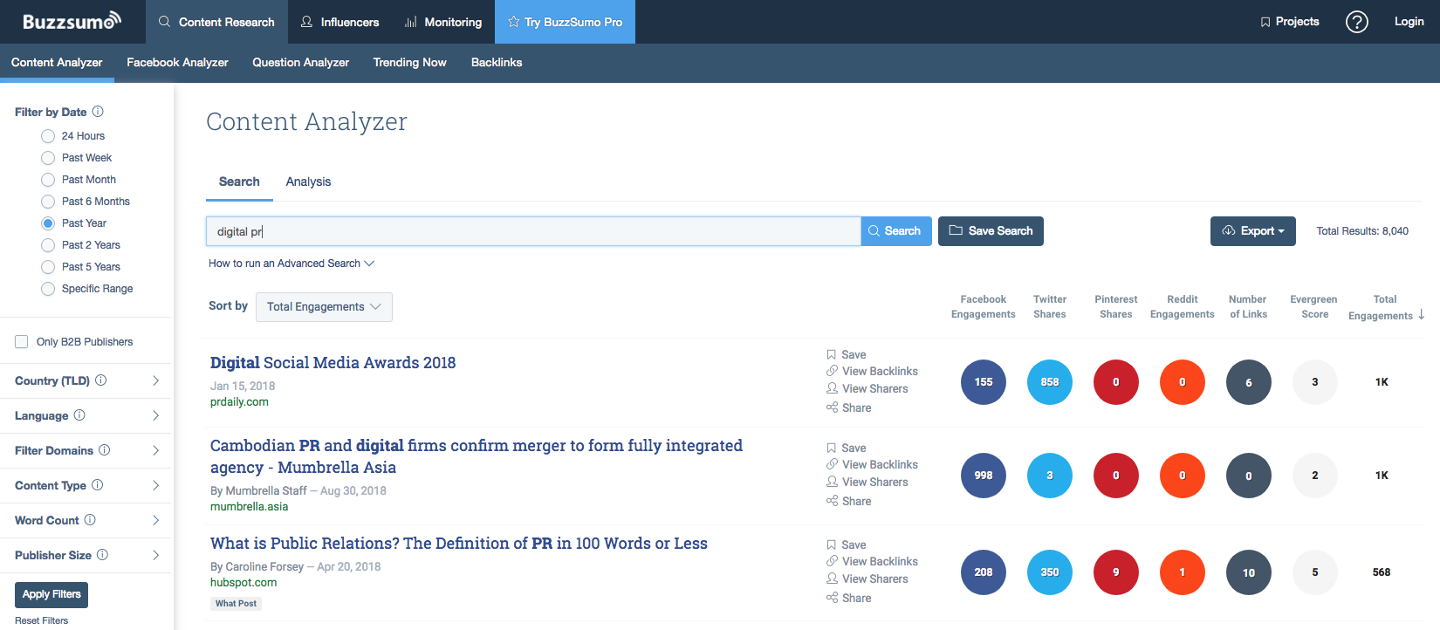Select the Past Week date filter

[x=48, y=158]
